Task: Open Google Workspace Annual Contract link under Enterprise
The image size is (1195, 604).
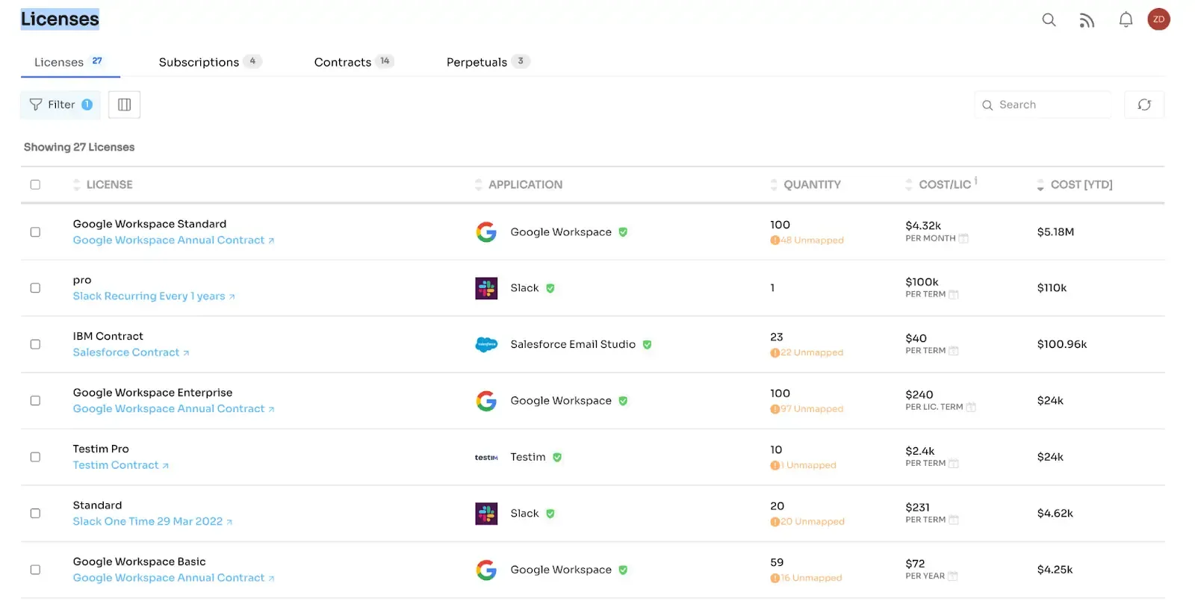Action: pyautogui.click(x=173, y=409)
